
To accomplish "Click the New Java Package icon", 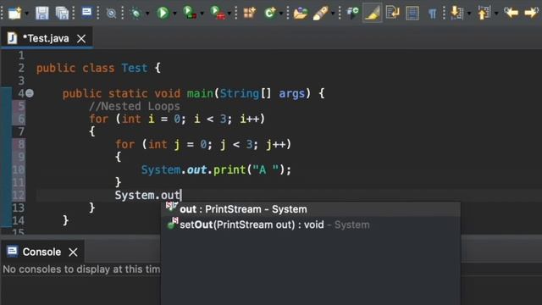I will (x=250, y=14).
